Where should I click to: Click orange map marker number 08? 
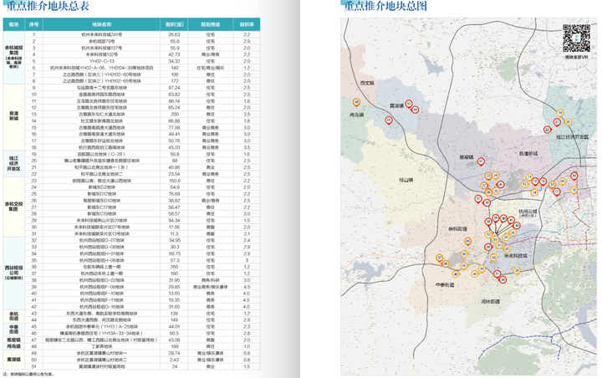pyautogui.click(x=446, y=264)
